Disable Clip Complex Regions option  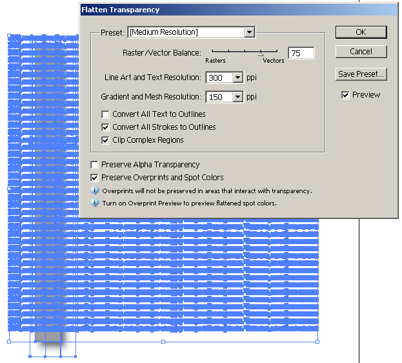click(105, 140)
